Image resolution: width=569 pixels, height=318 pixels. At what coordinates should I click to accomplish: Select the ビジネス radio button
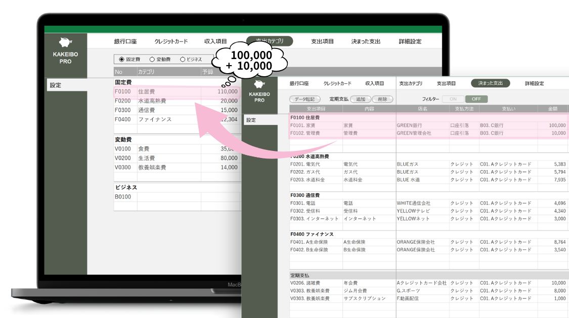click(182, 60)
